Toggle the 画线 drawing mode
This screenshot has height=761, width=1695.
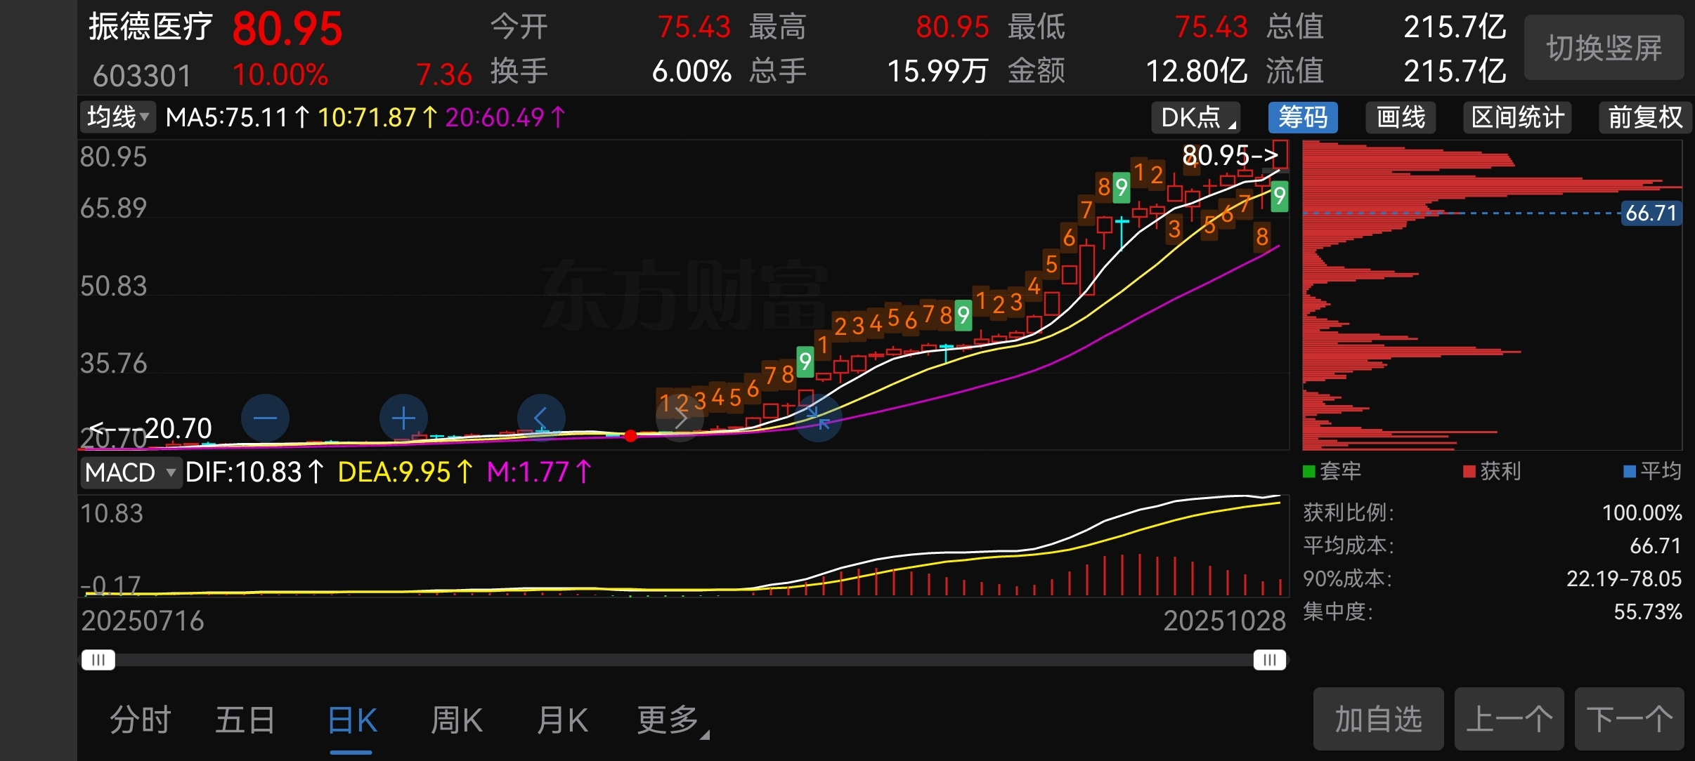(x=1400, y=117)
